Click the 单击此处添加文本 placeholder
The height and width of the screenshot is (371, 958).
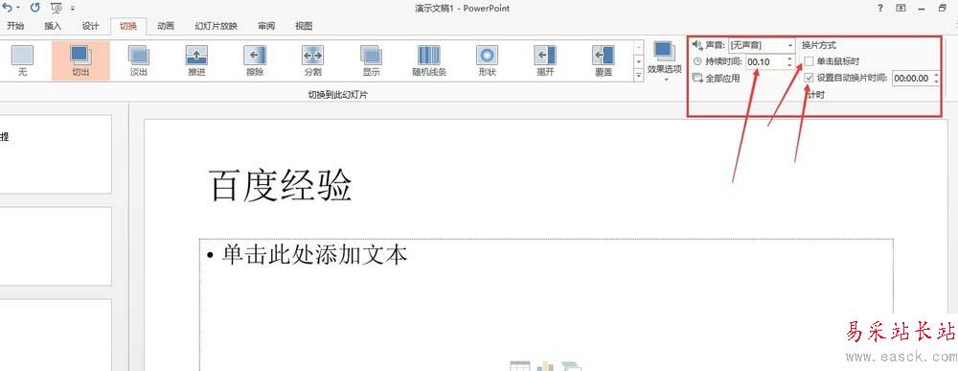(x=314, y=255)
